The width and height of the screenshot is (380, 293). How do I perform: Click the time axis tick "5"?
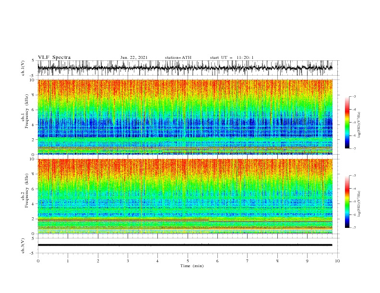tap(188, 261)
